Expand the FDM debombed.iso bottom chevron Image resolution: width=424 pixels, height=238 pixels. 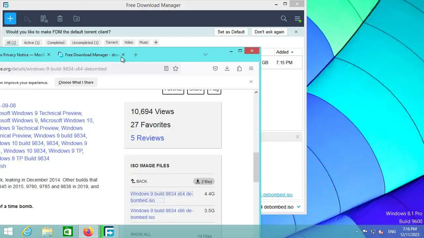click(298, 207)
